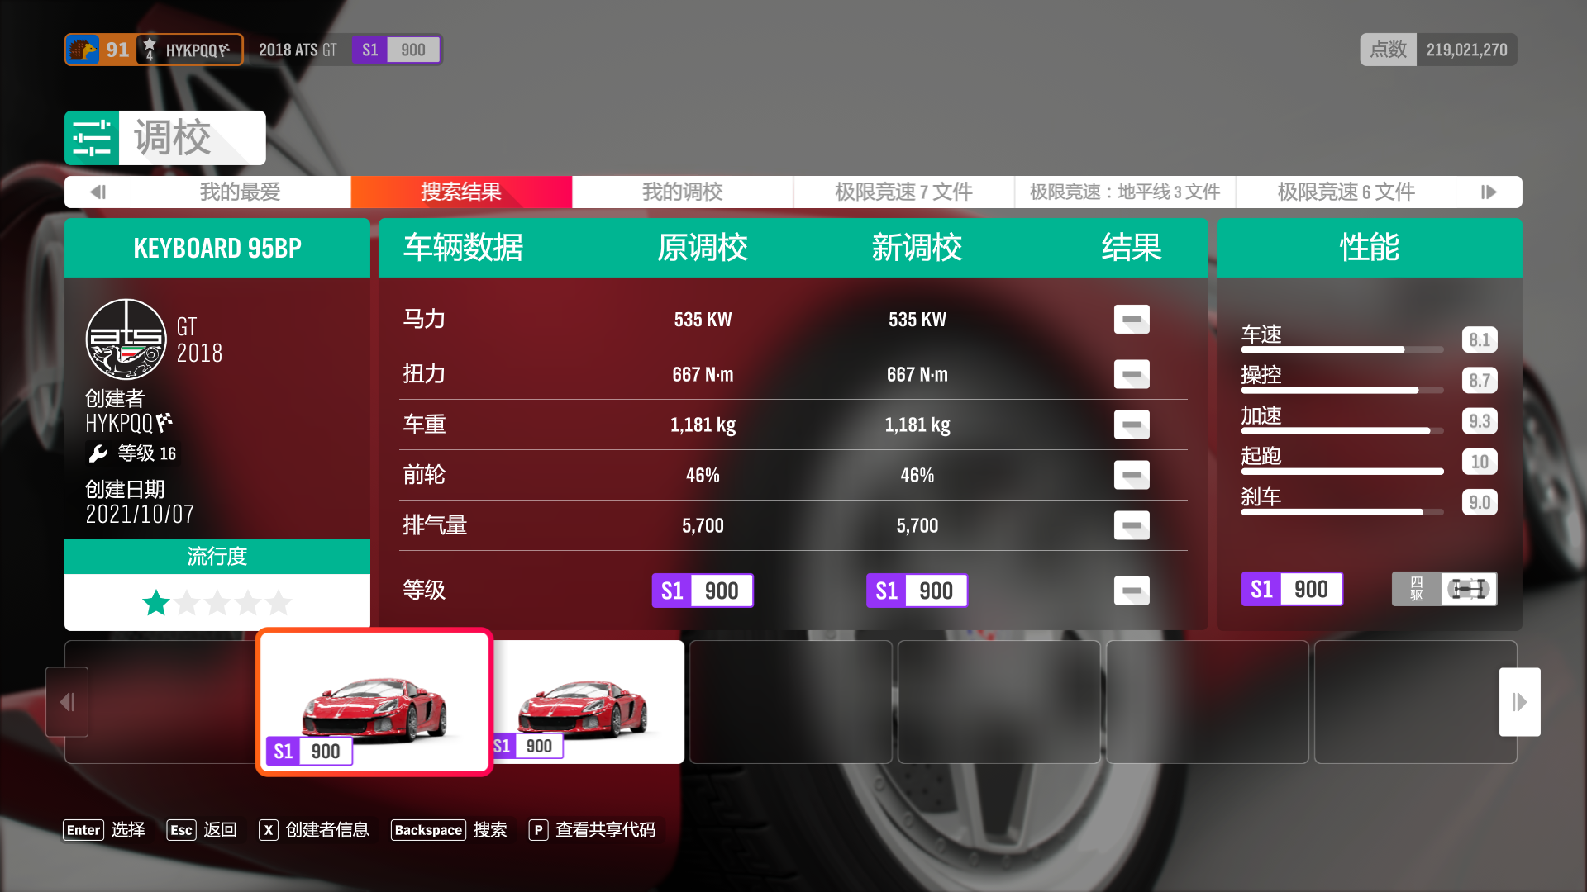Switch to the 我的调校 tab

[x=682, y=192]
